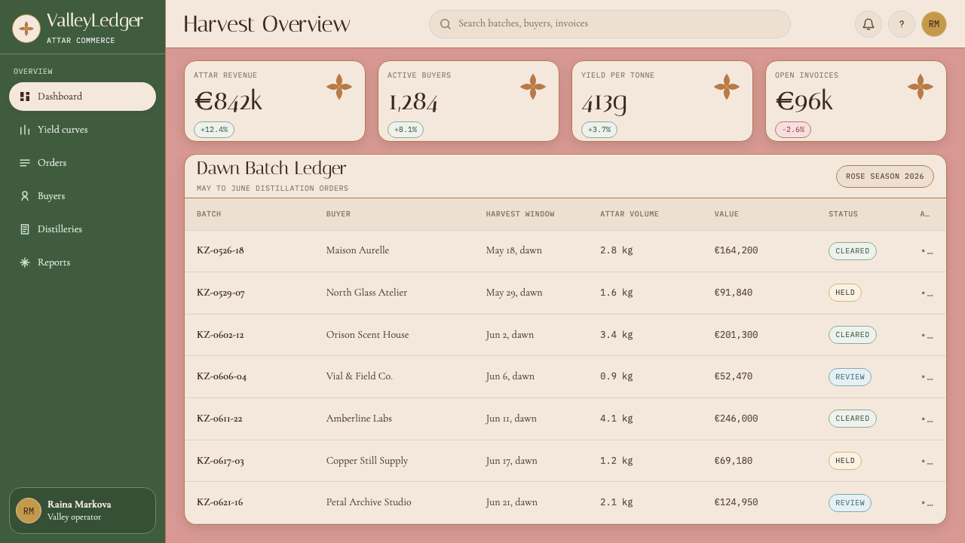Click Cleared badge for KZ-0526-18

click(853, 251)
